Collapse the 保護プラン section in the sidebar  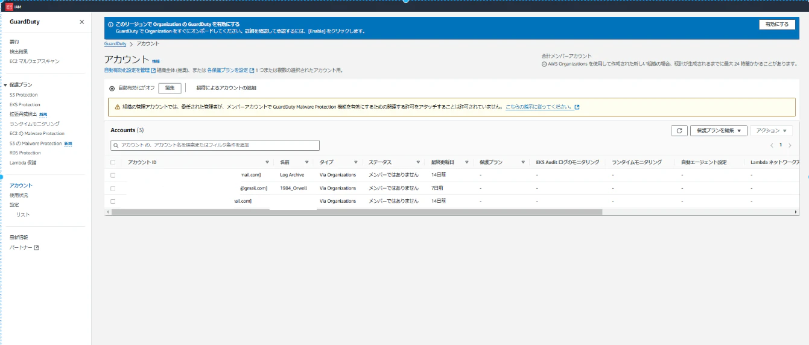click(6, 85)
